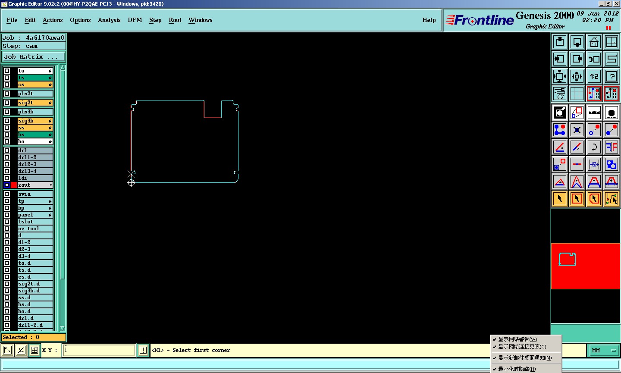Click the black octagon highlight icon
The image size is (621, 373).
coord(612,113)
